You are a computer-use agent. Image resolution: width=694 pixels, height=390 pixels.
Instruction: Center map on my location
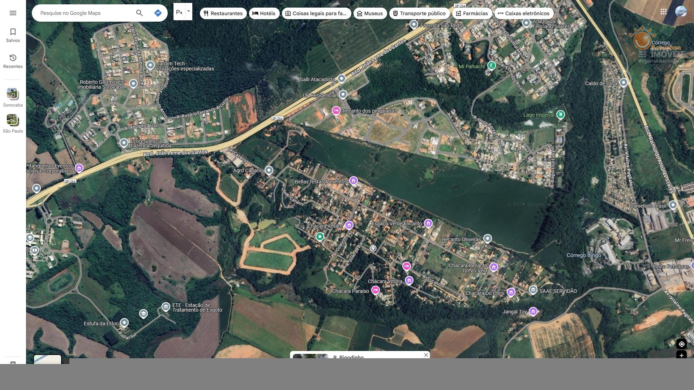[681, 344]
